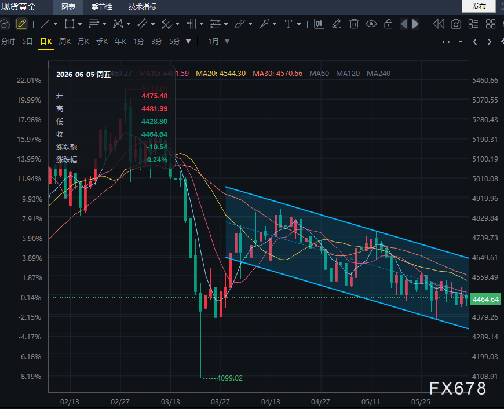Toggle the drawing lock icon
The width and height of the screenshot is (504, 409).
(388, 24)
